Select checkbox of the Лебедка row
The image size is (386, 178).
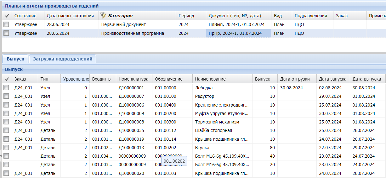pos(6,88)
